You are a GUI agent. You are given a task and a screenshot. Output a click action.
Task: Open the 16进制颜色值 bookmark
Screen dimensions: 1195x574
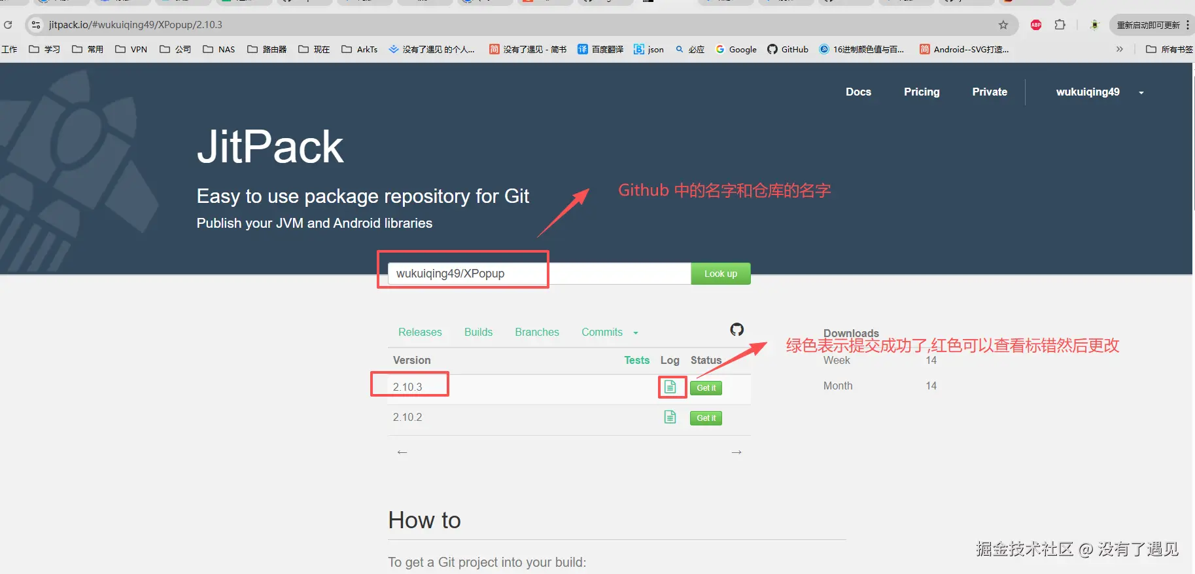coord(861,49)
